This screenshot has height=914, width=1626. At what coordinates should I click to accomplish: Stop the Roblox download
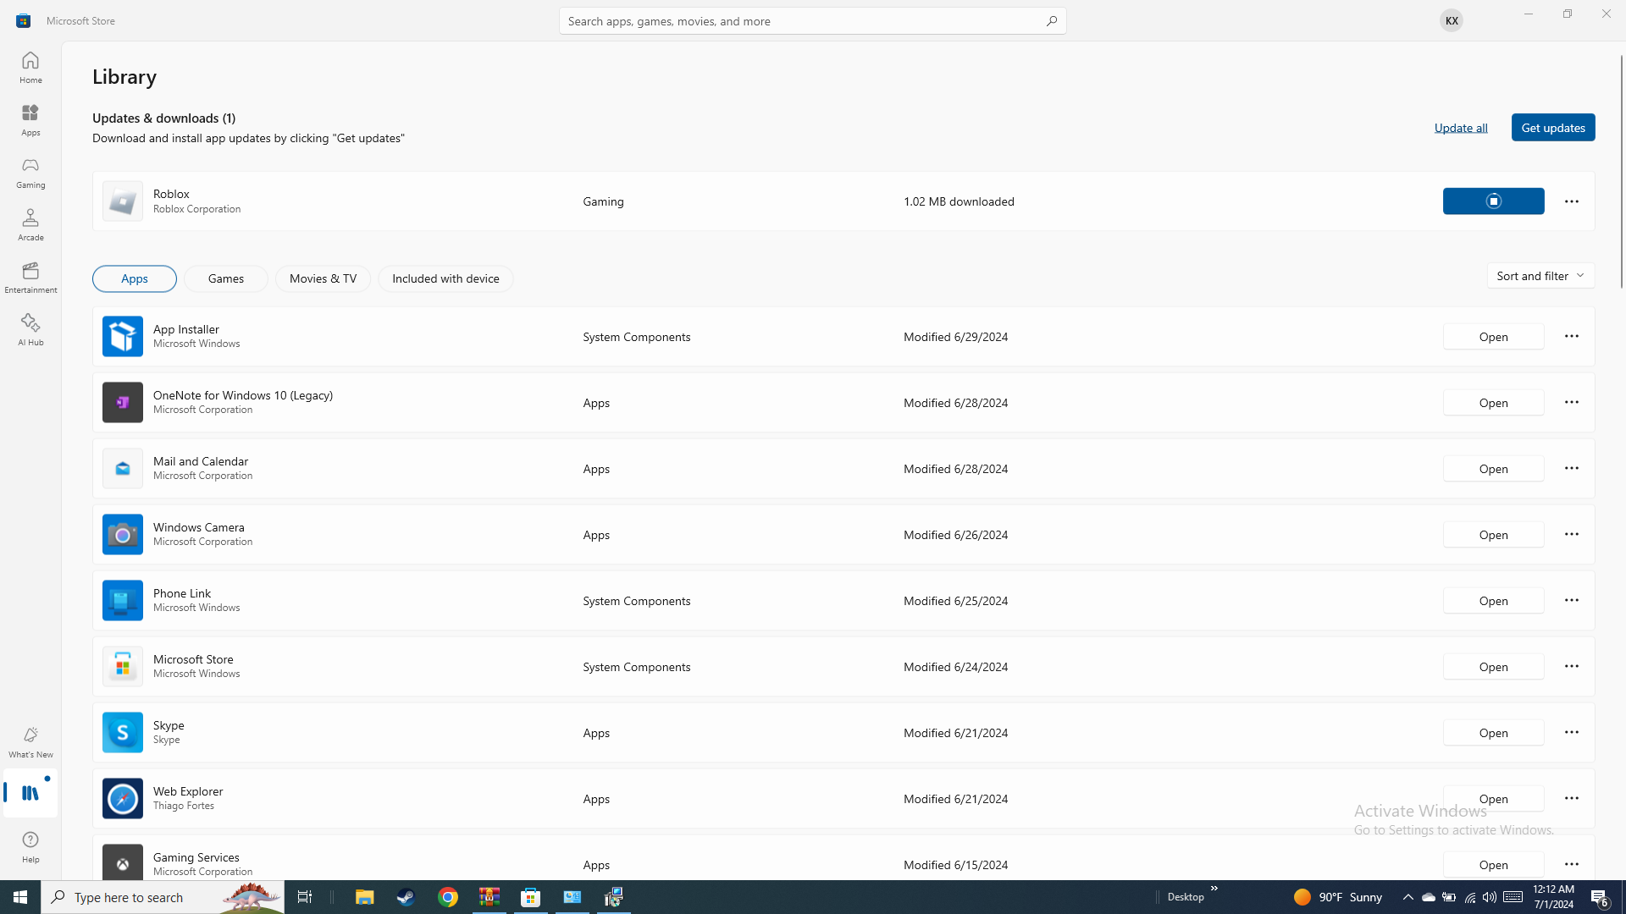click(x=1493, y=201)
